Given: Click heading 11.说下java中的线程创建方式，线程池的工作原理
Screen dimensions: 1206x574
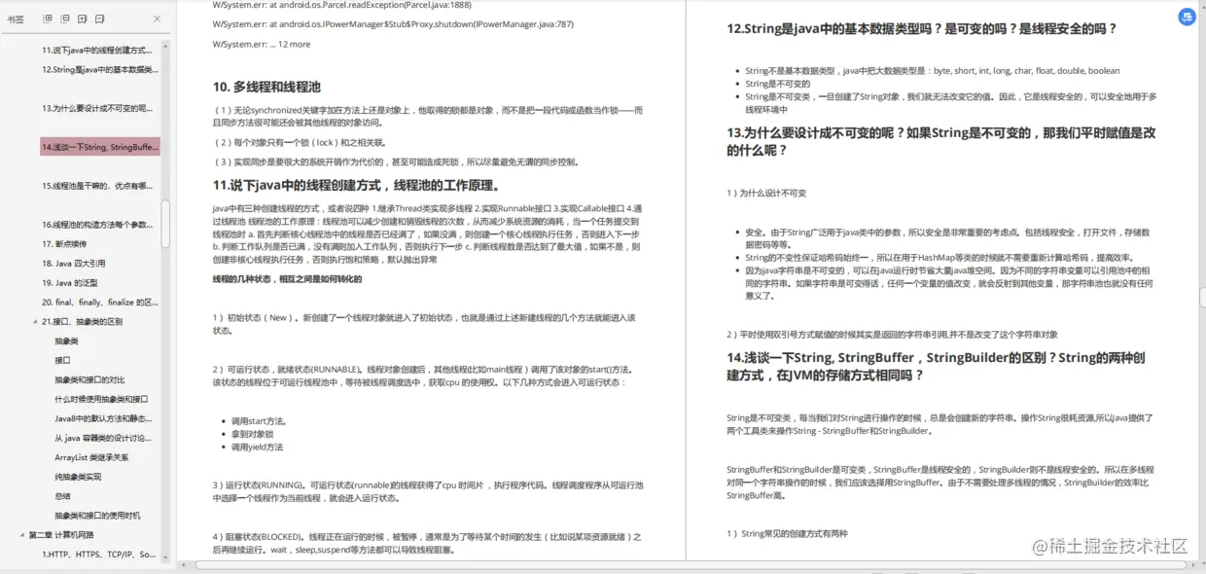Looking at the screenshot, I should click(x=356, y=185).
